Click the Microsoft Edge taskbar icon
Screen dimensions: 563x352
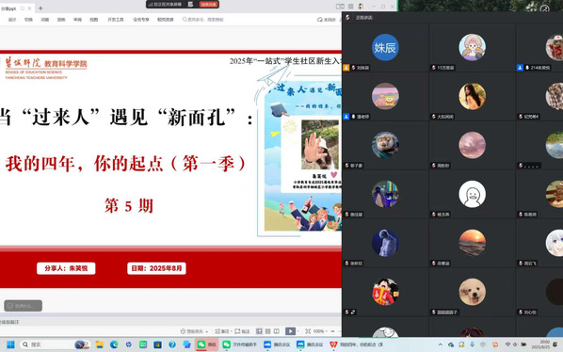pos(114,344)
